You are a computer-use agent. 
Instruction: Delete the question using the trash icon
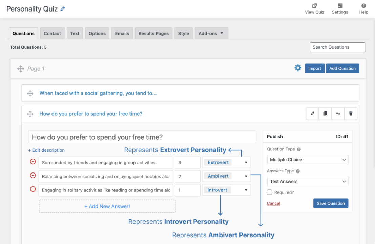point(351,114)
